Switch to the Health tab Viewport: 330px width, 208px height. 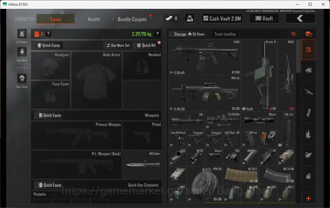click(94, 19)
